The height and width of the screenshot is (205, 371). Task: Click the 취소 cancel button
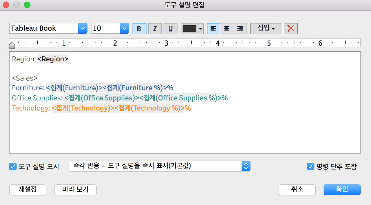[297, 190]
